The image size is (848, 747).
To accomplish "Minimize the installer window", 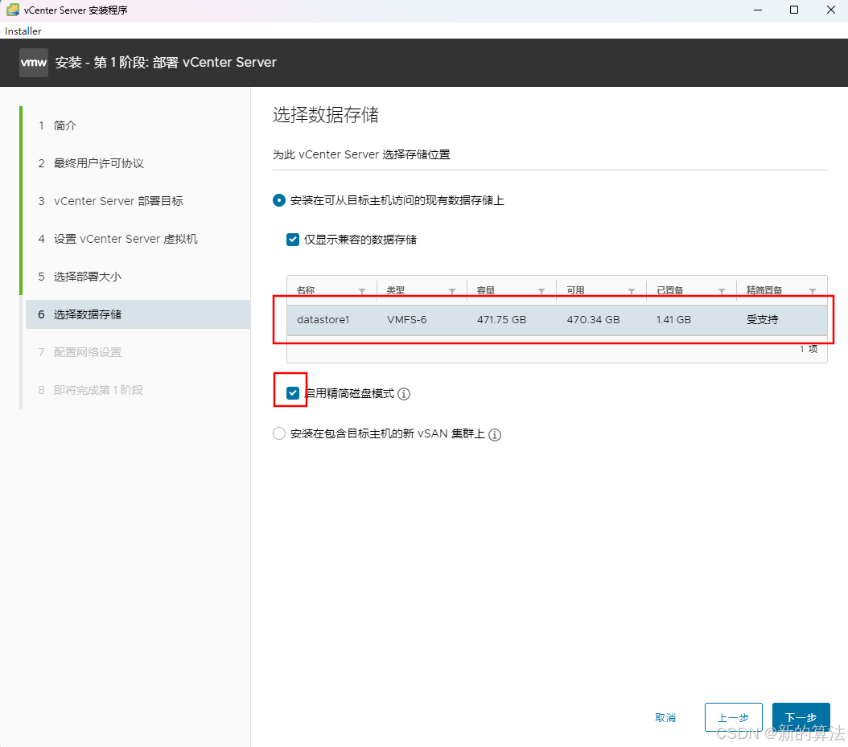I will pos(758,10).
